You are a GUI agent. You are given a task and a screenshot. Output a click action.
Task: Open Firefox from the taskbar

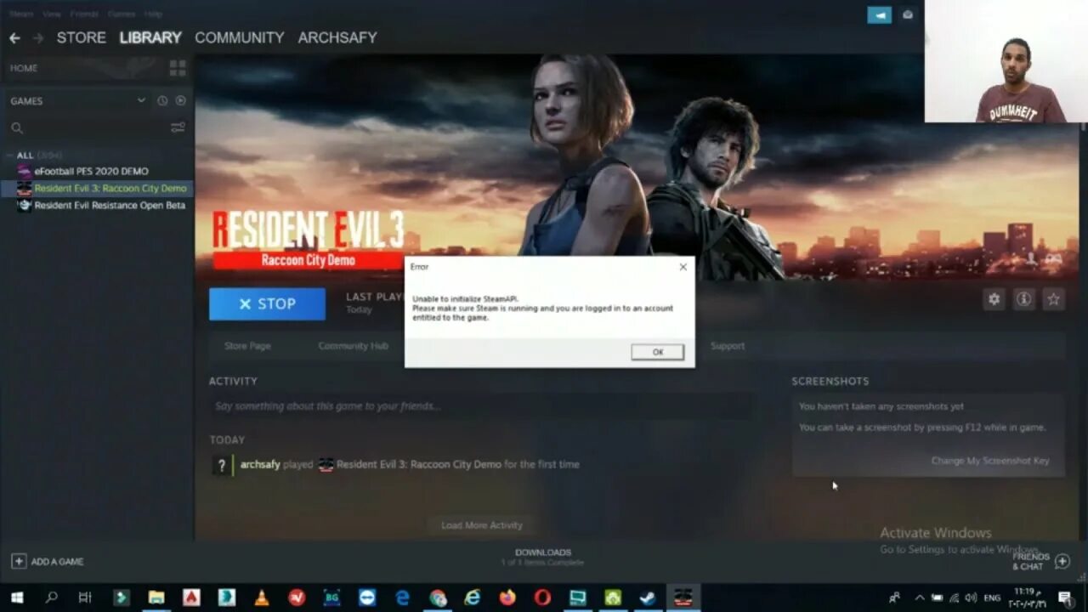pyautogui.click(x=507, y=598)
